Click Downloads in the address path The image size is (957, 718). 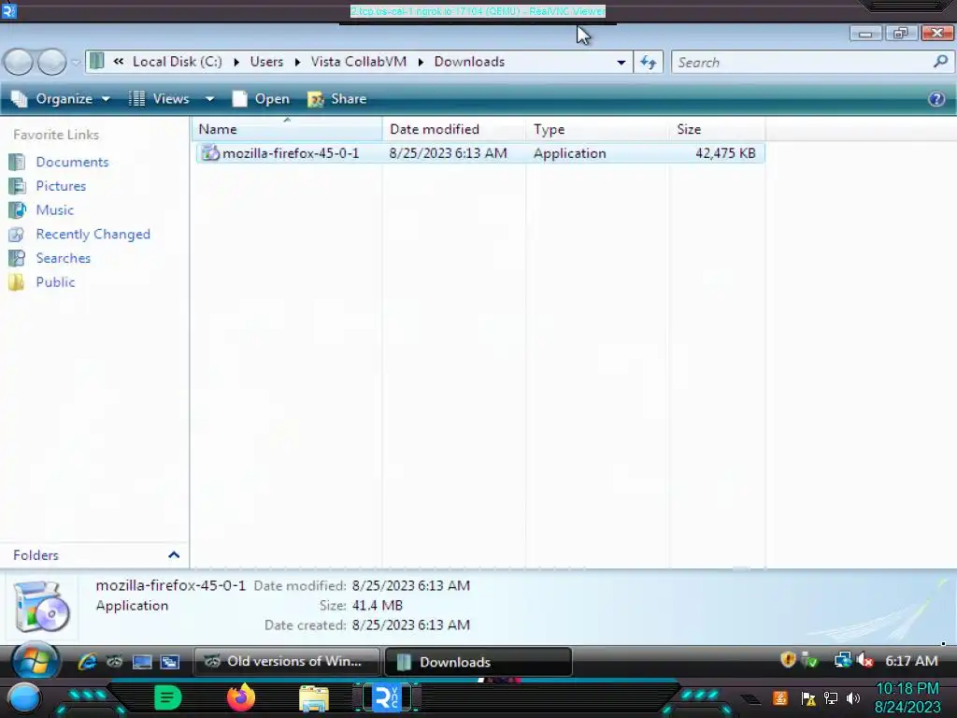tap(469, 62)
